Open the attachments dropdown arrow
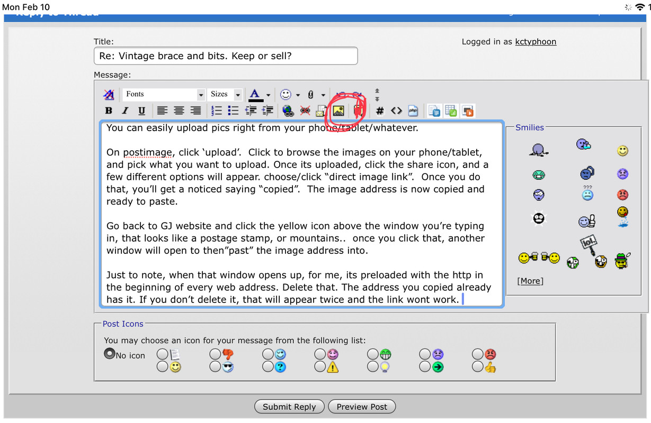Viewport: 651px width, 423px height. coord(323,95)
